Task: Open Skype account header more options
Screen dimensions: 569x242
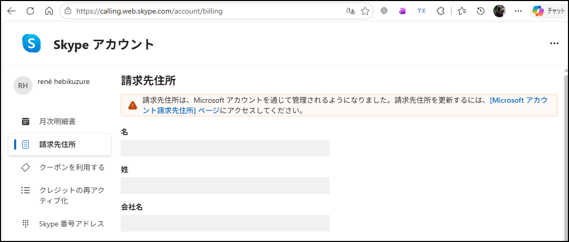Action: [554, 43]
